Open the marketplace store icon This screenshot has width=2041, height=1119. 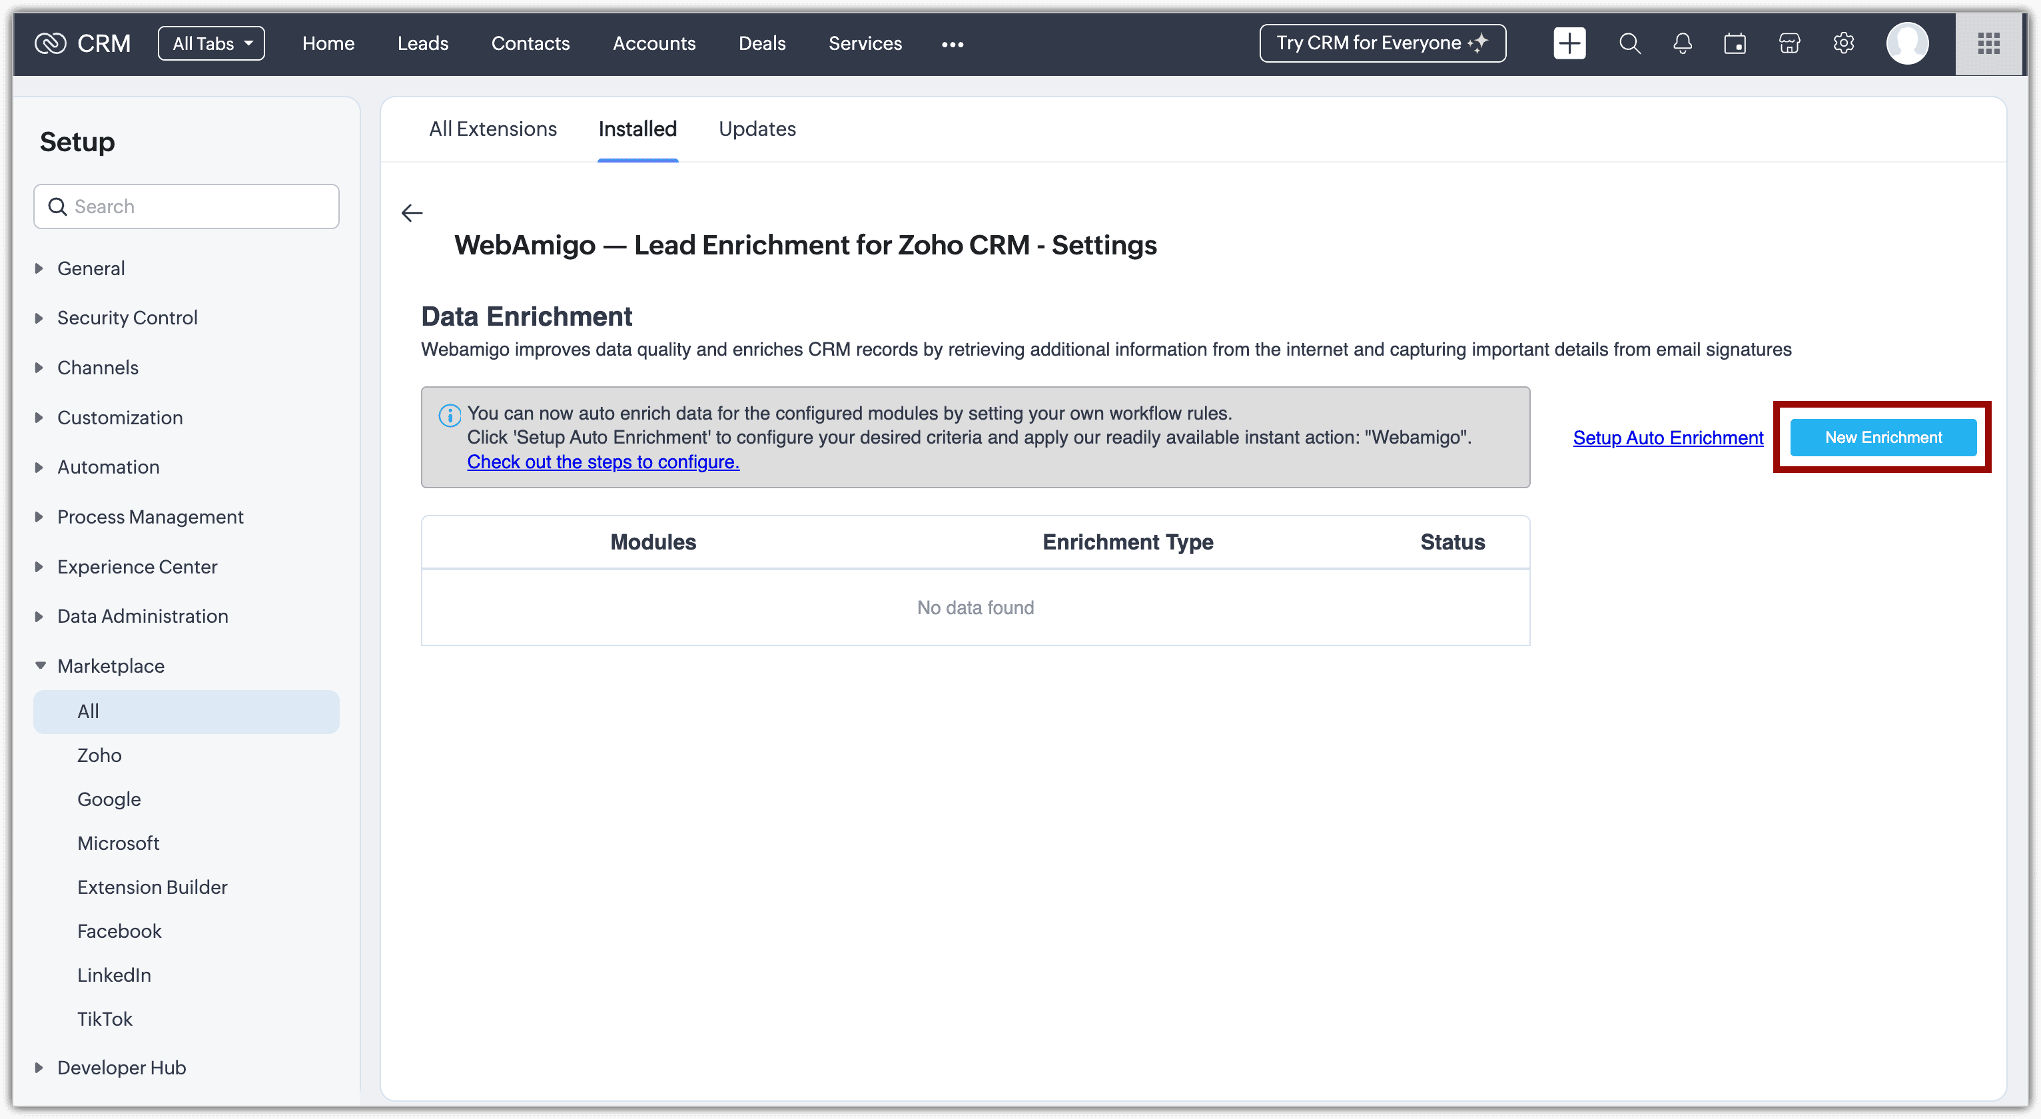1789,43
